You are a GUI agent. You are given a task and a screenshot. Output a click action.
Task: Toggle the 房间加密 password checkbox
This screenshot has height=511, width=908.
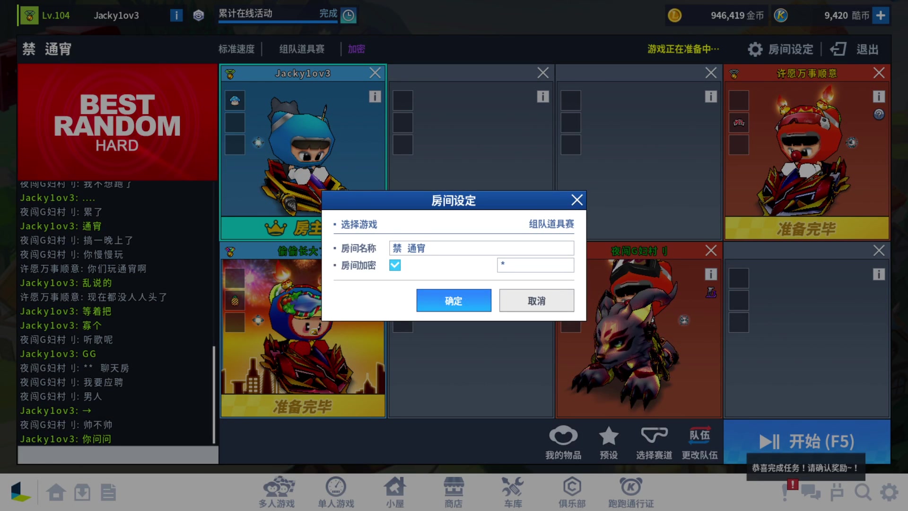pos(394,264)
